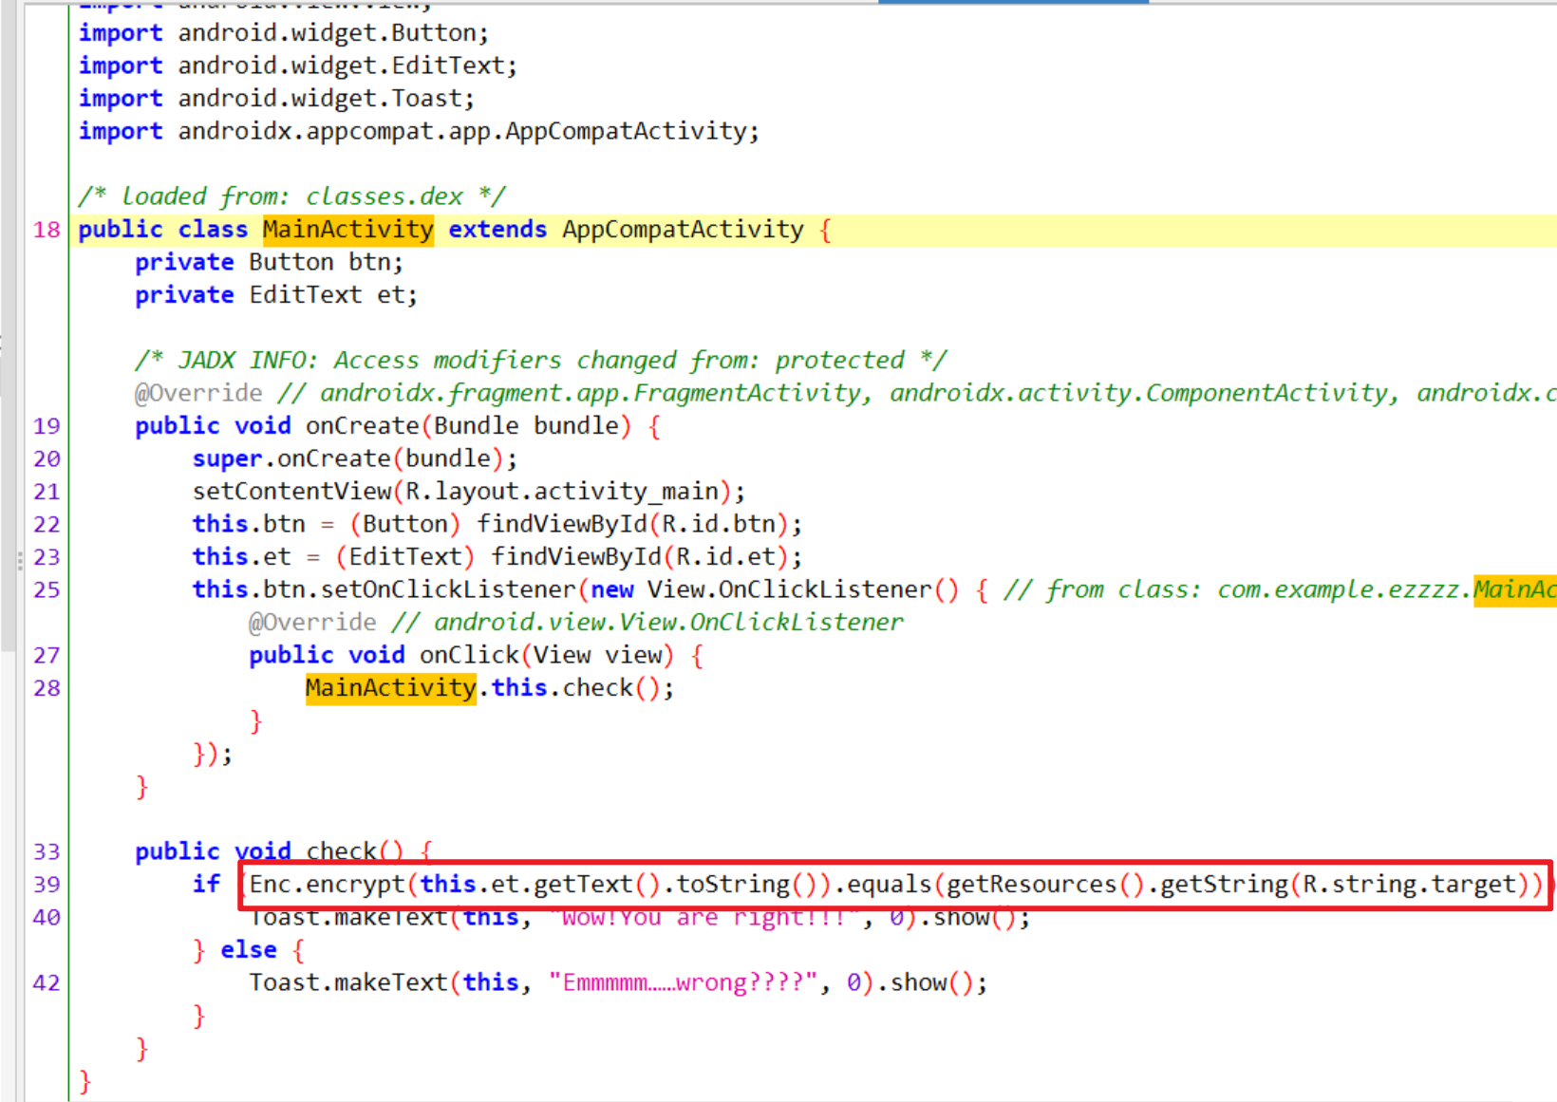Click the else keyword in check method
1557x1102 pixels.
tap(249, 950)
